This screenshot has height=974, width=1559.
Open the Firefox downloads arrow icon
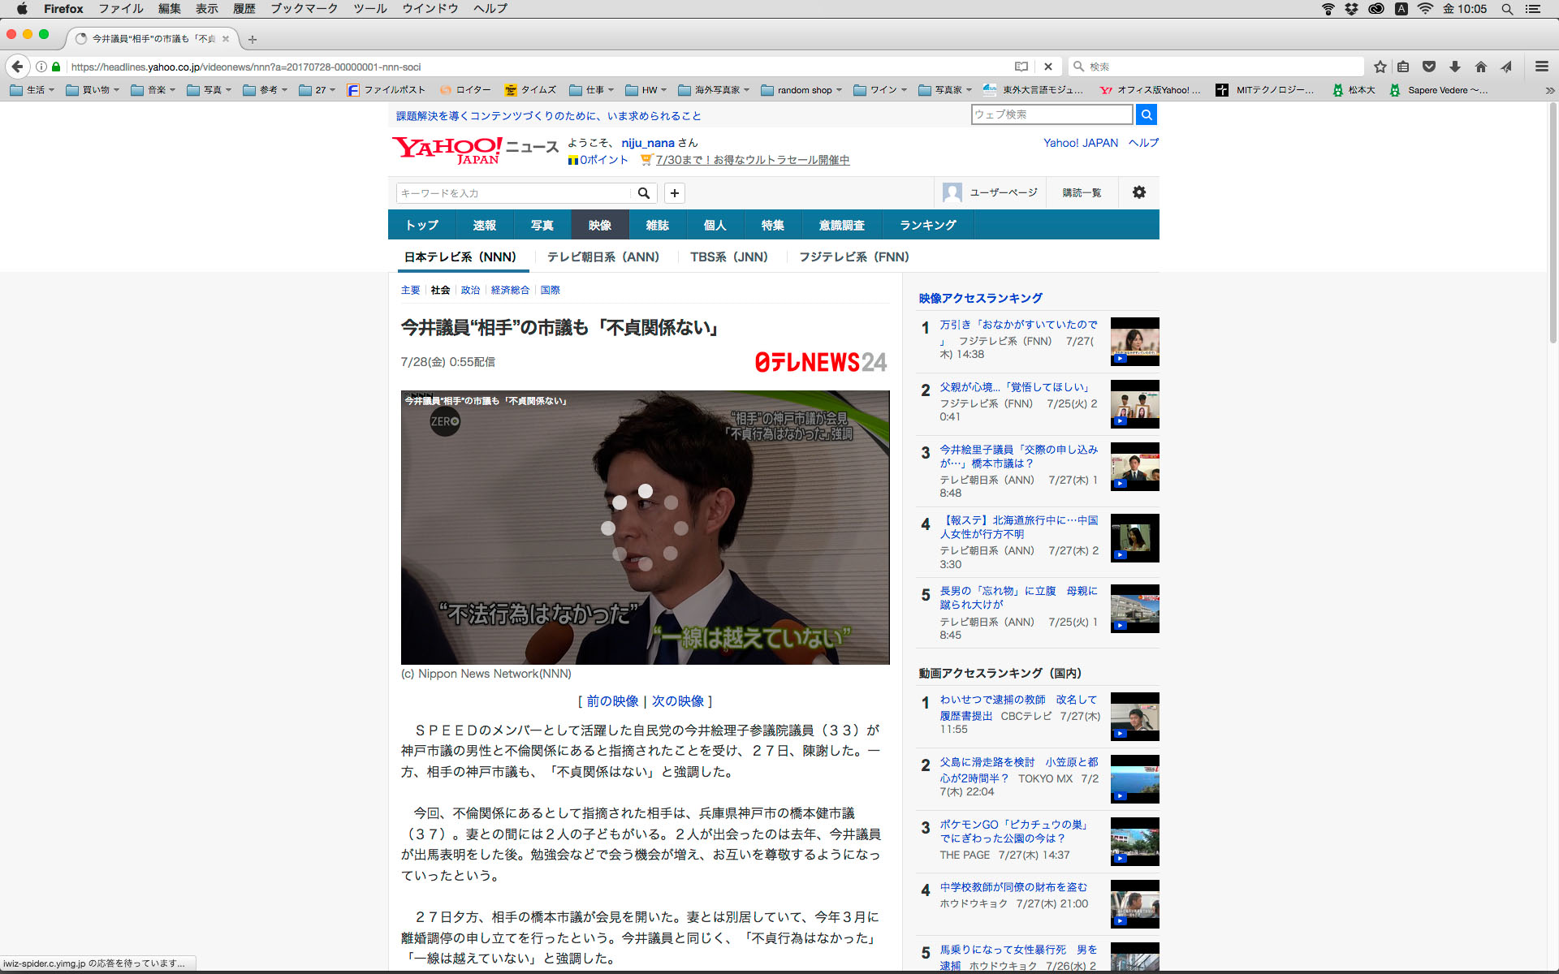point(1455,67)
